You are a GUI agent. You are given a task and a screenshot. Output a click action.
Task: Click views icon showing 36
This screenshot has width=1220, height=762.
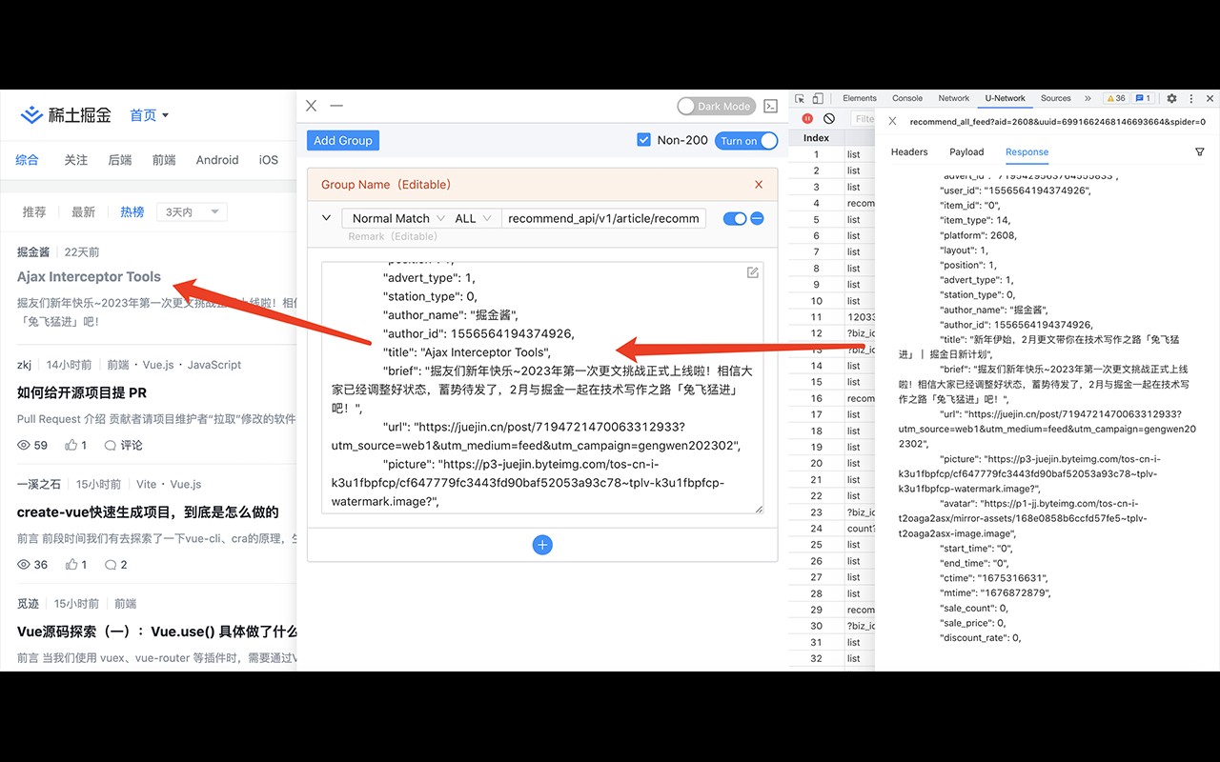24,565
